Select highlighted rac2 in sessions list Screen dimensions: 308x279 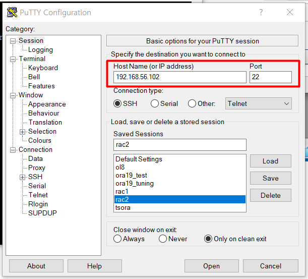[180, 199]
